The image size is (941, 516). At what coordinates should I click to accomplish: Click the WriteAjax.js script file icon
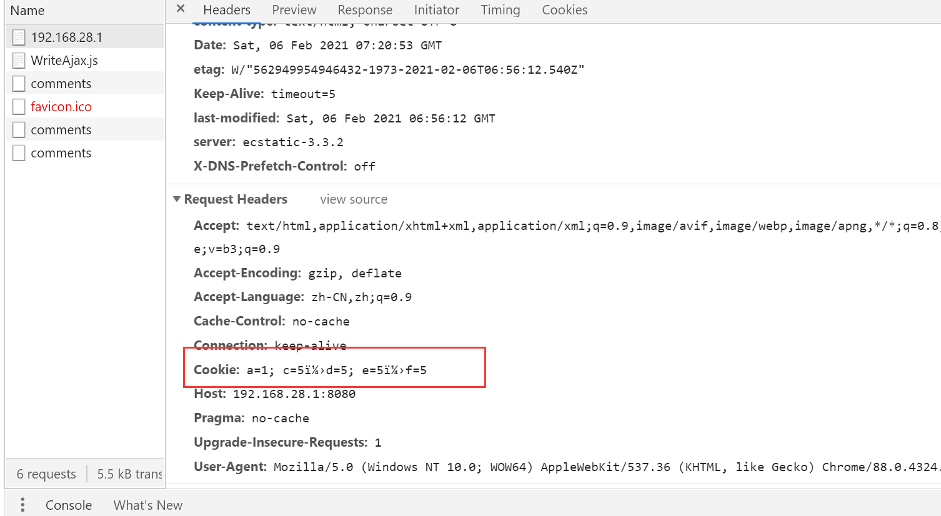point(19,61)
